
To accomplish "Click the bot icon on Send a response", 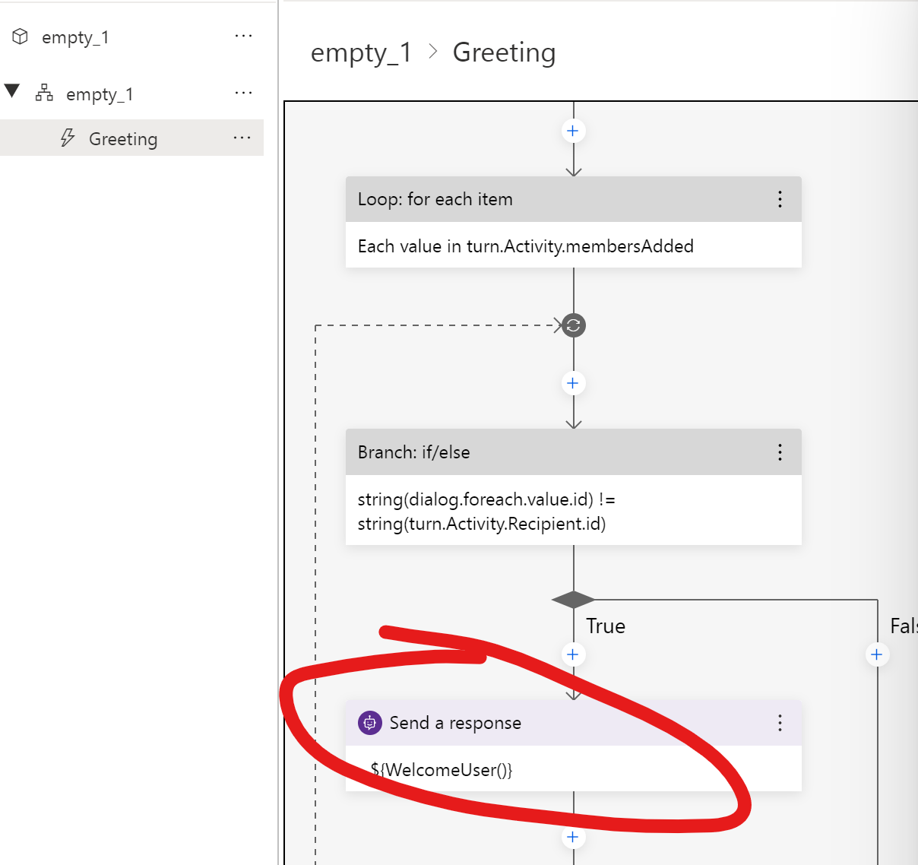I will (369, 723).
